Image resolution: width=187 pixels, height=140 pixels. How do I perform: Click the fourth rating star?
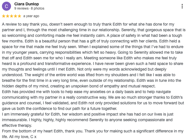(15, 16)
